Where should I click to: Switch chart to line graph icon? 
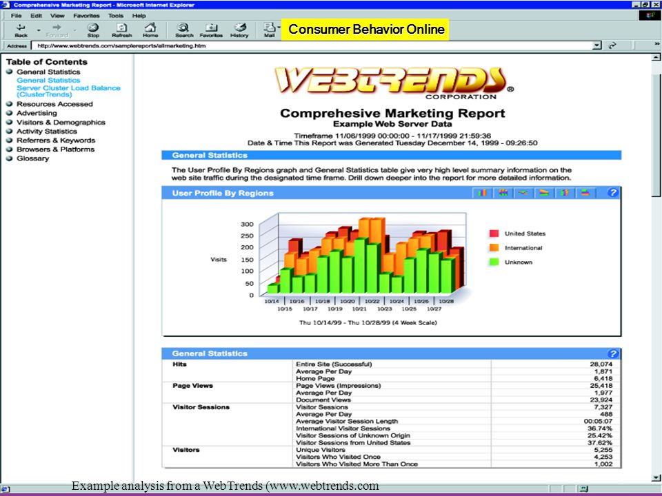(x=523, y=193)
